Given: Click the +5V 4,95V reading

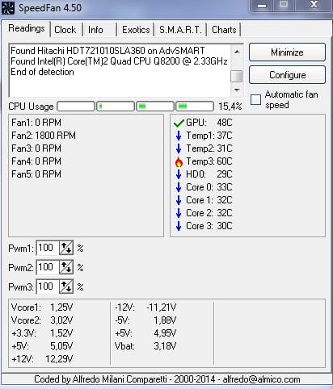Looking at the screenshot, I should [145, 333].
